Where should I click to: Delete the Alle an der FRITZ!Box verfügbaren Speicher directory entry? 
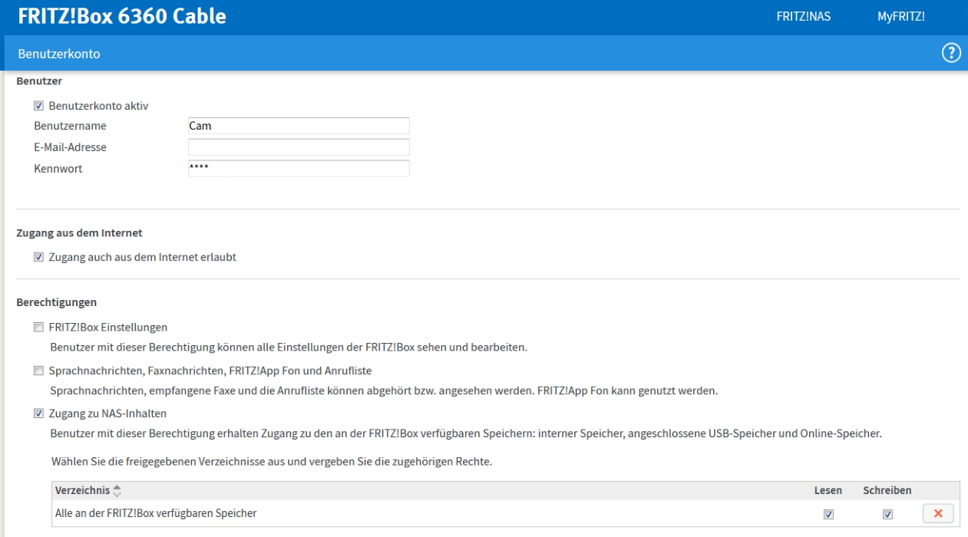coord(938,513)
